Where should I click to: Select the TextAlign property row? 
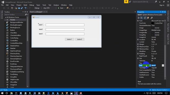tap(151, 68)
